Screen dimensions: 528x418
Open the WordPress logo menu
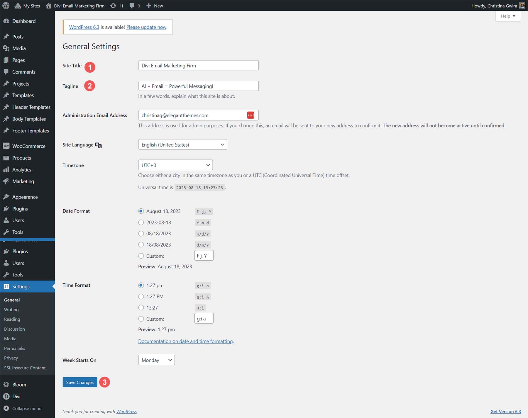[6, 6]
